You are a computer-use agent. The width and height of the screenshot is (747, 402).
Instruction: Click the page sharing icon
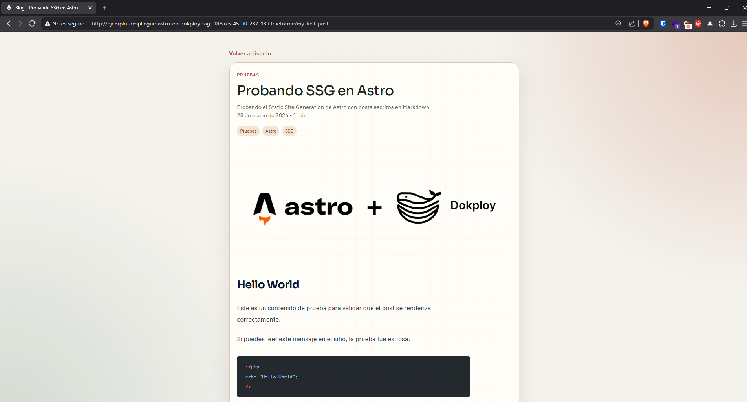(x=632, y=24)
